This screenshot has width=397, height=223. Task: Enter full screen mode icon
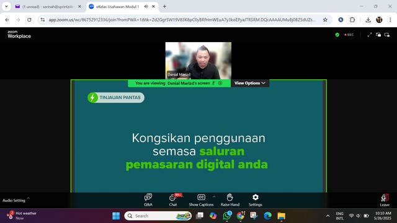coord(370,35)
